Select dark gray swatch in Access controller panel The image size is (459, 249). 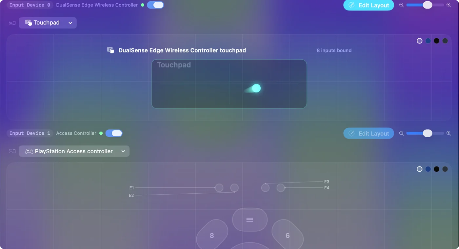coord(445,169)
